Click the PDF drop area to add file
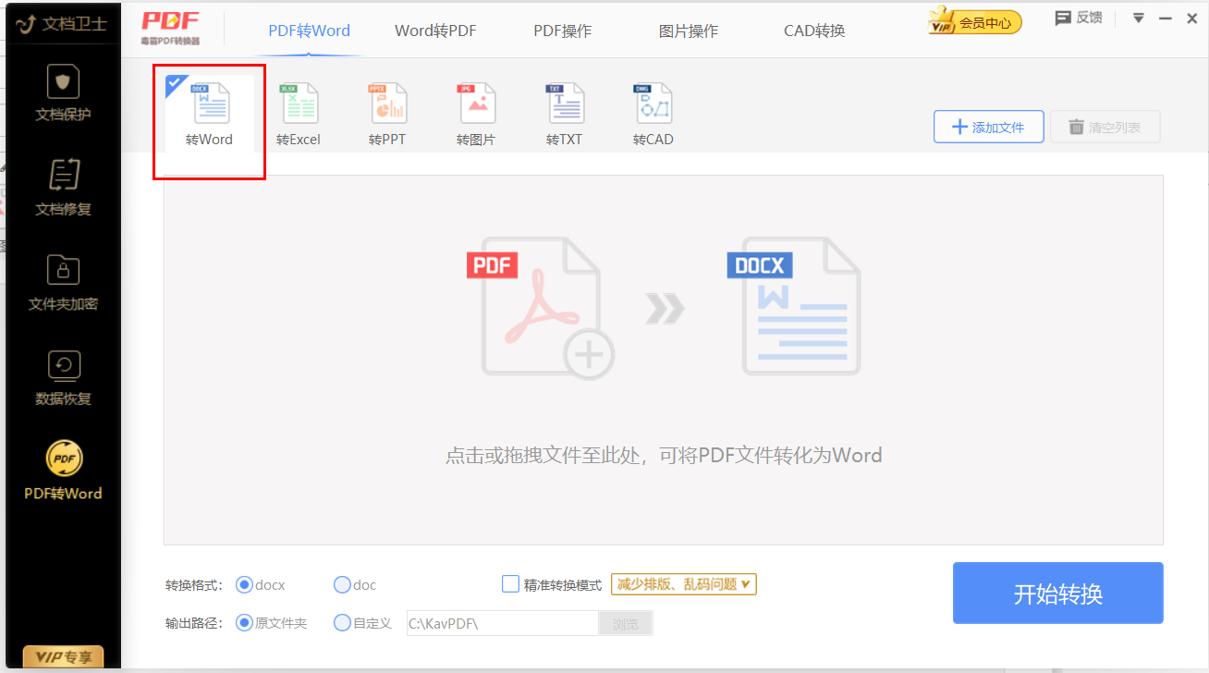This screenshot has height=673, width=1209. (x=663, y=361)
